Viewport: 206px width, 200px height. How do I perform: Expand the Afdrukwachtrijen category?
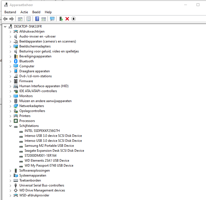pyautogui.click(x=11, y=31)
